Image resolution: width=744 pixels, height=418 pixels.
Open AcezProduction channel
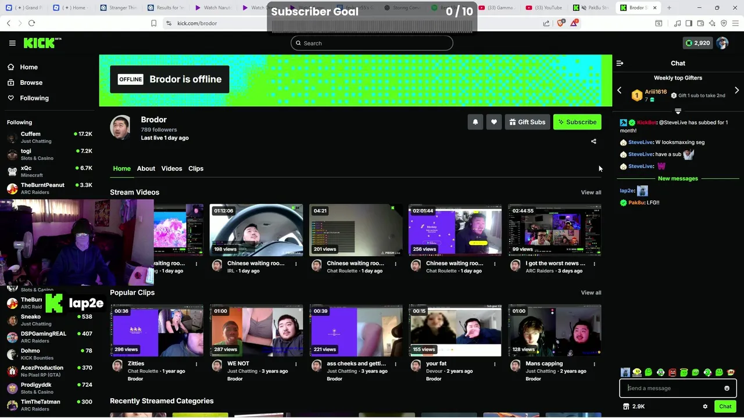(49, 370)
